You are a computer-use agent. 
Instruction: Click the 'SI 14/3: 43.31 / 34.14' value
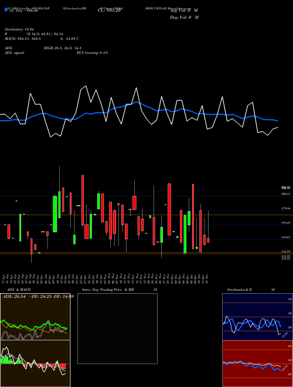pyautogui.click(x=45, y=34)
